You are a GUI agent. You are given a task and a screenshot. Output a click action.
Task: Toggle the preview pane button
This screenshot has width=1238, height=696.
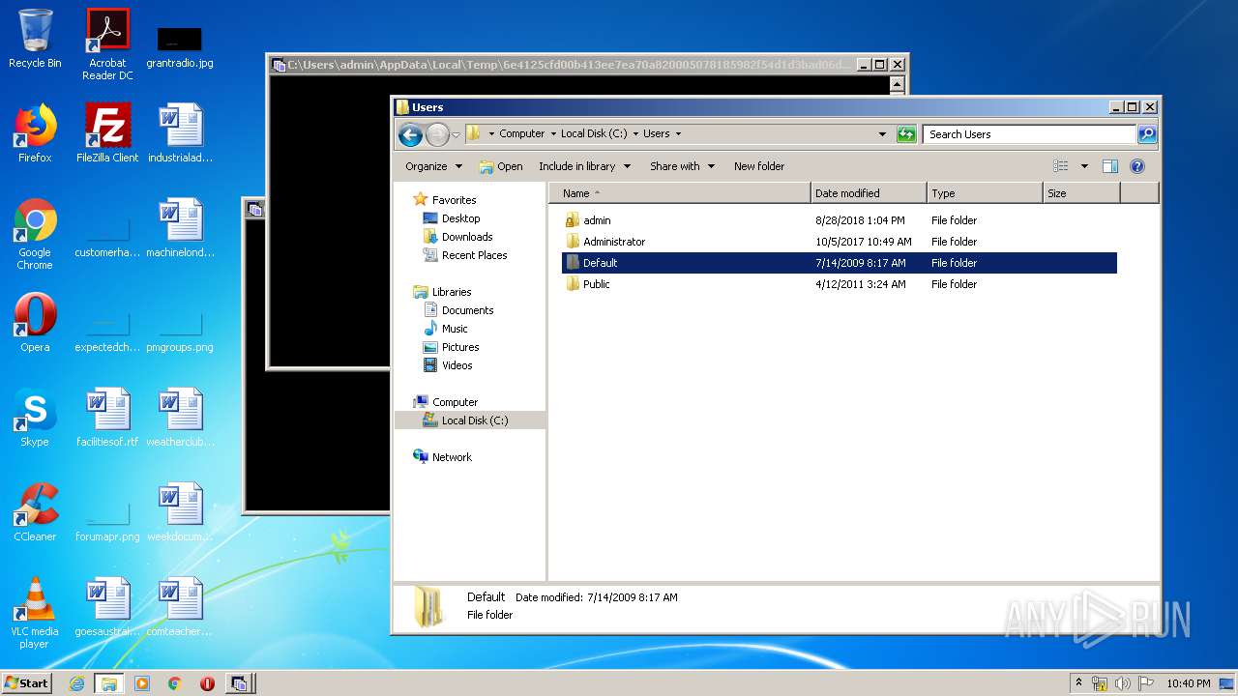tap(1110, 166)
